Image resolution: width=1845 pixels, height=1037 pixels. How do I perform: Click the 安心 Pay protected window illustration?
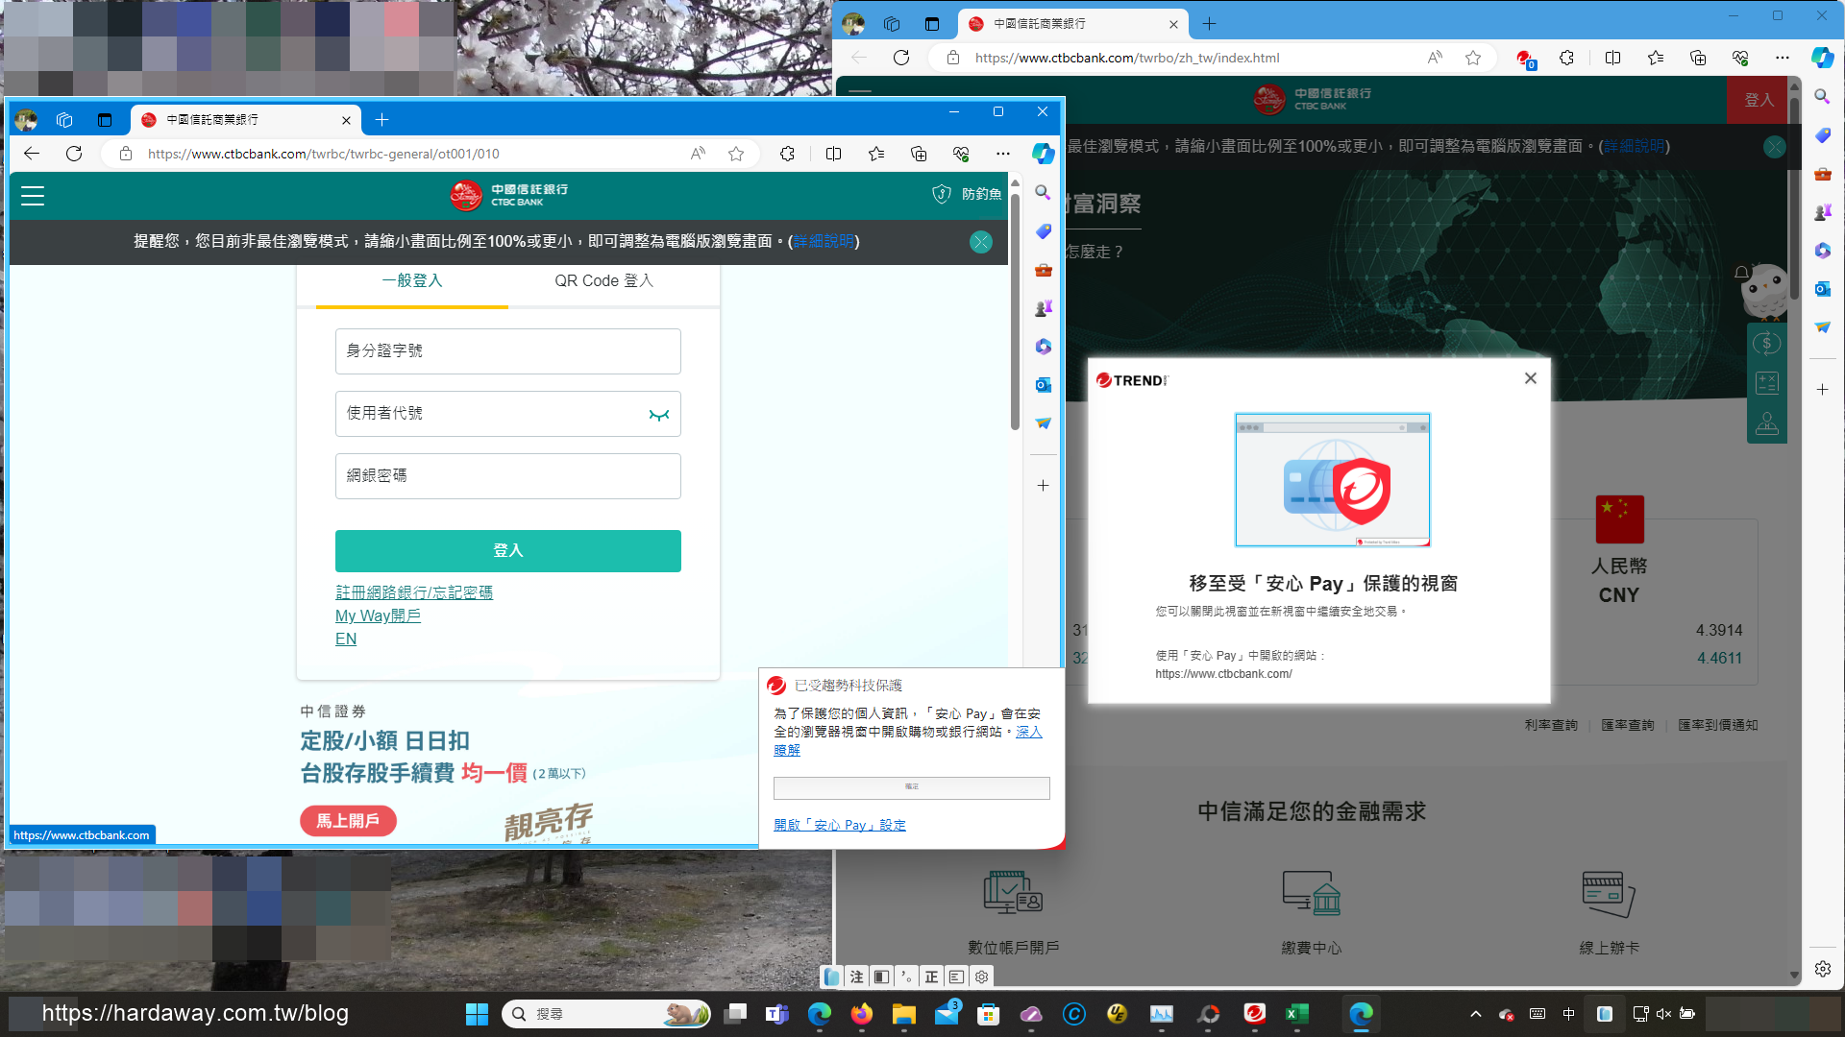1332,480
